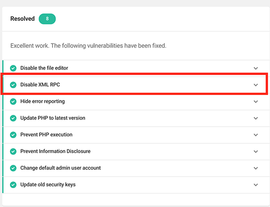
Task: Click the checkmark icon beside Prevent Information Disclosure
Action: tap(13, 151)
